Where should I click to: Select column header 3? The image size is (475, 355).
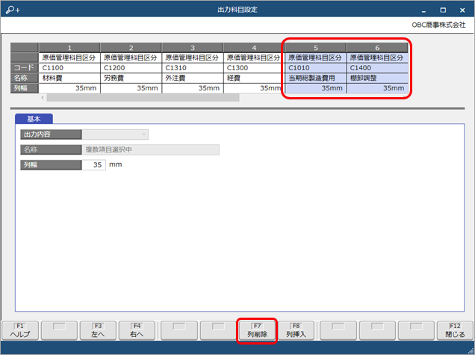[x=193, y=48]
